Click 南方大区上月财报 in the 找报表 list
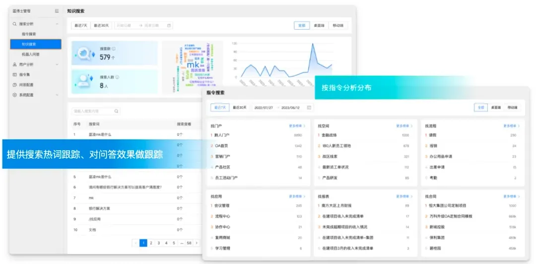Viewport: 536px width, 264px height. (x=337, y=206)
